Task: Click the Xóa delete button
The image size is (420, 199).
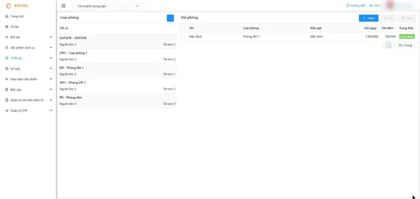Action: coord(407,18)
